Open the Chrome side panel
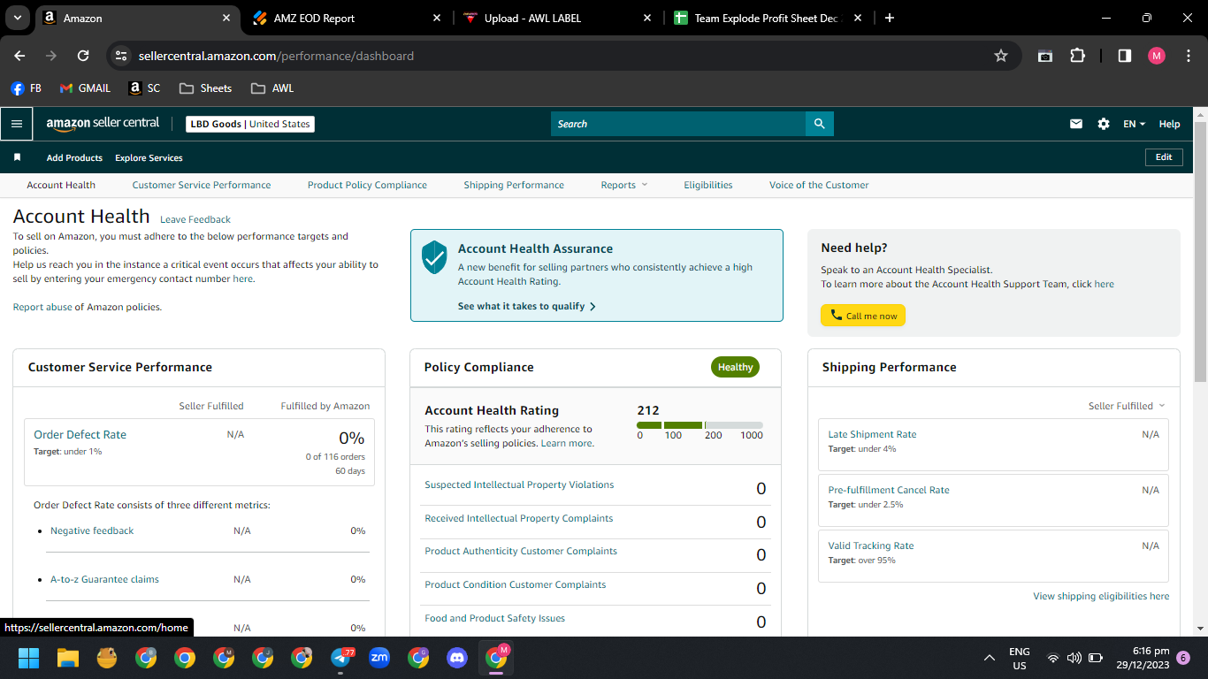 click(1125, 56)
